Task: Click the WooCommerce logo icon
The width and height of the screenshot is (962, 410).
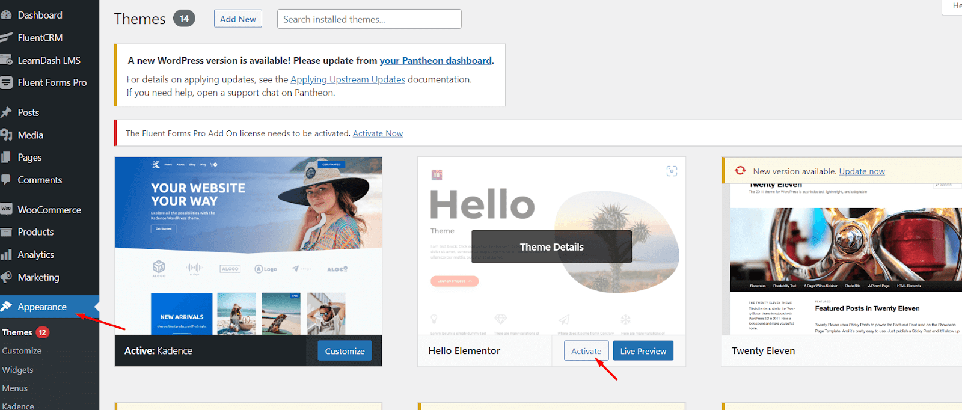Action: tap(6, 209)
